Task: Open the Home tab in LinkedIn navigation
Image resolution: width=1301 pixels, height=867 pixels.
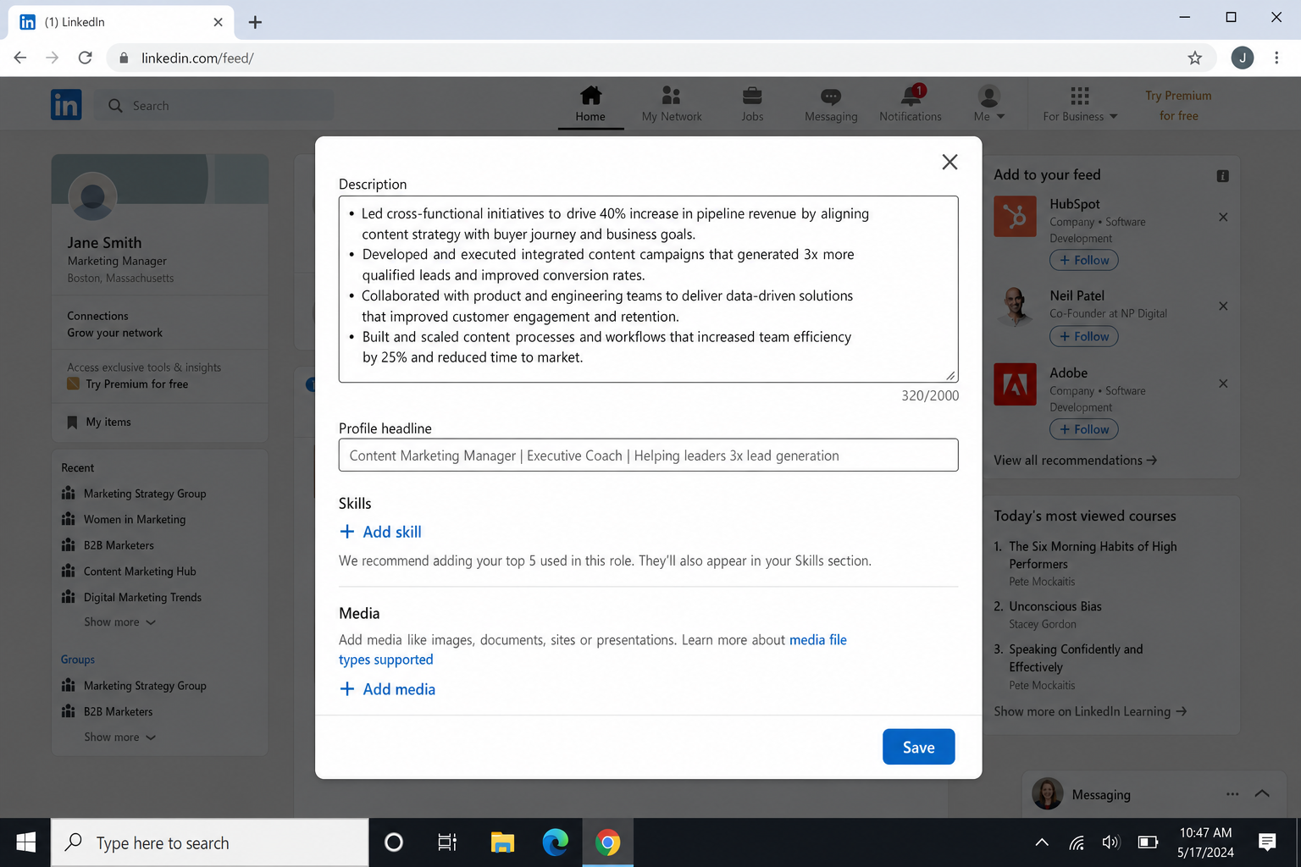Action: coord(590,104)
